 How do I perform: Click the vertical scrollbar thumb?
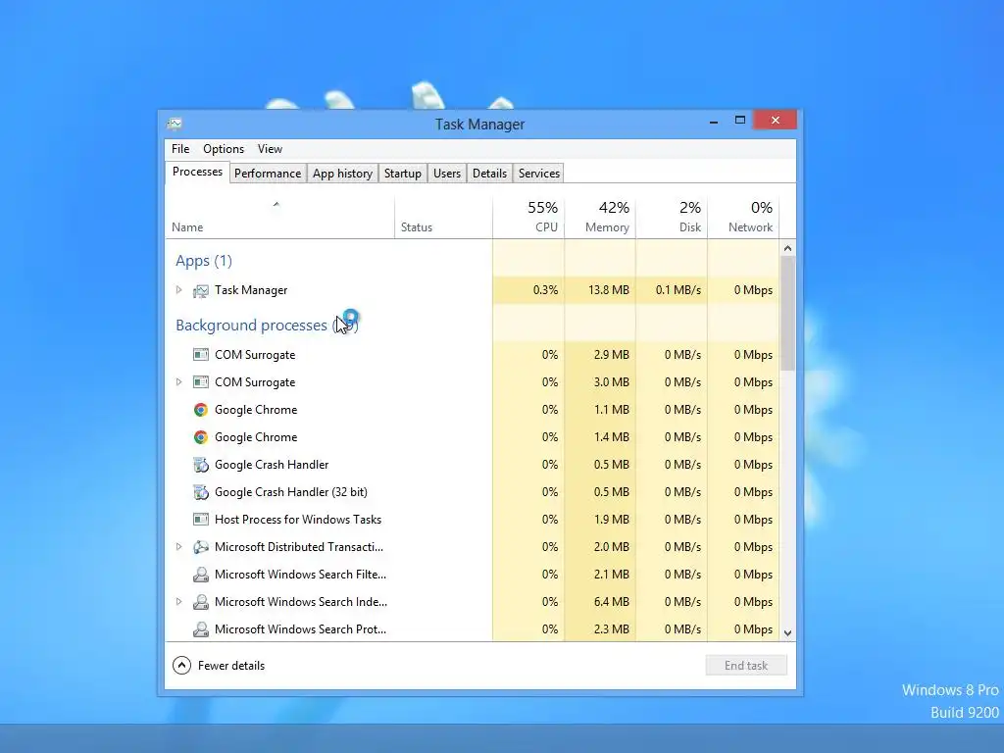click(x=787, y=313)
